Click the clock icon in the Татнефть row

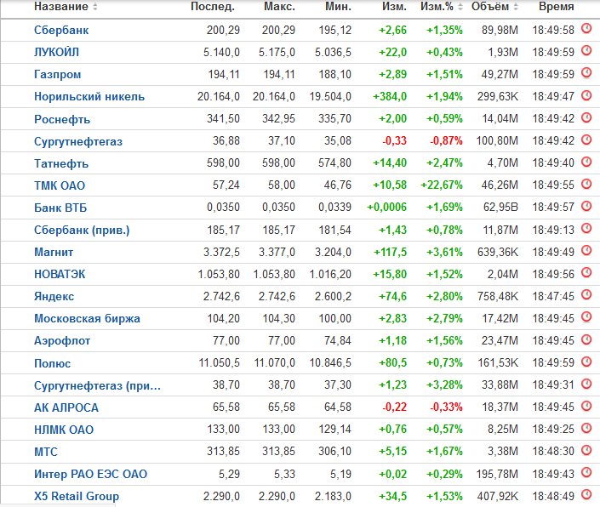(x=586, y=162)
